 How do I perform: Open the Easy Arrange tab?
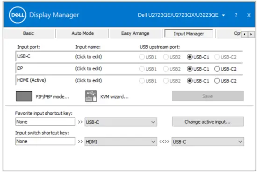click(135, 33)
